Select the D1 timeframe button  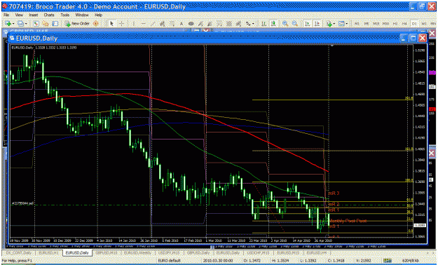[414, 24]
